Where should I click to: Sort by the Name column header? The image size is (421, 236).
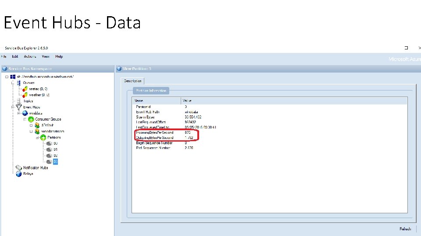tap(157, 101)
